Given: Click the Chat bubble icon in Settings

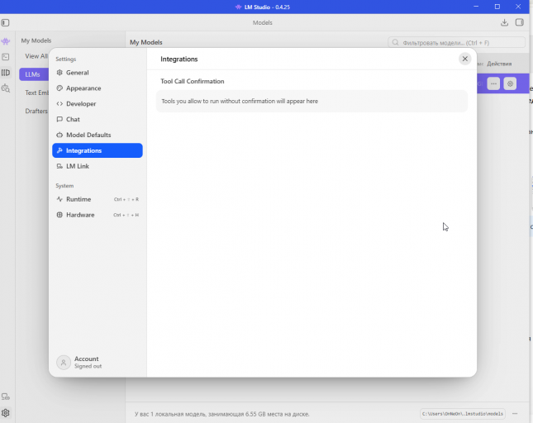Looking at the screenshot, I should [59, 119].
